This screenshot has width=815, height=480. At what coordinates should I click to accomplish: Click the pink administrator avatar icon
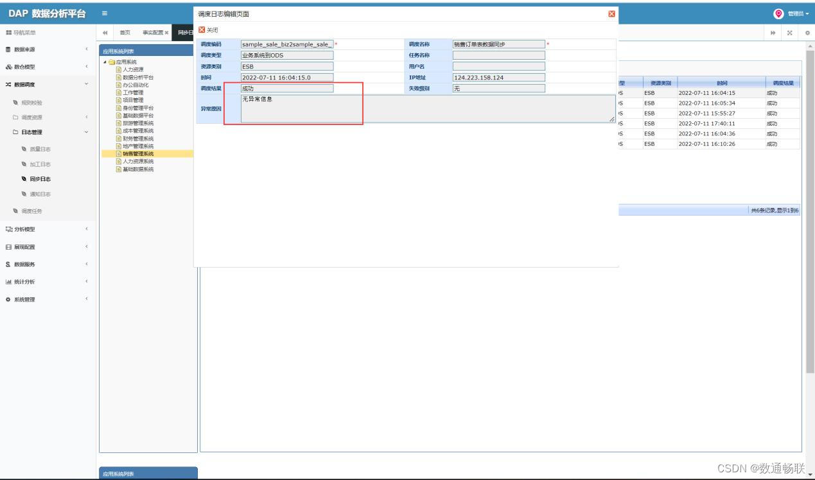(x=779, y=13)
